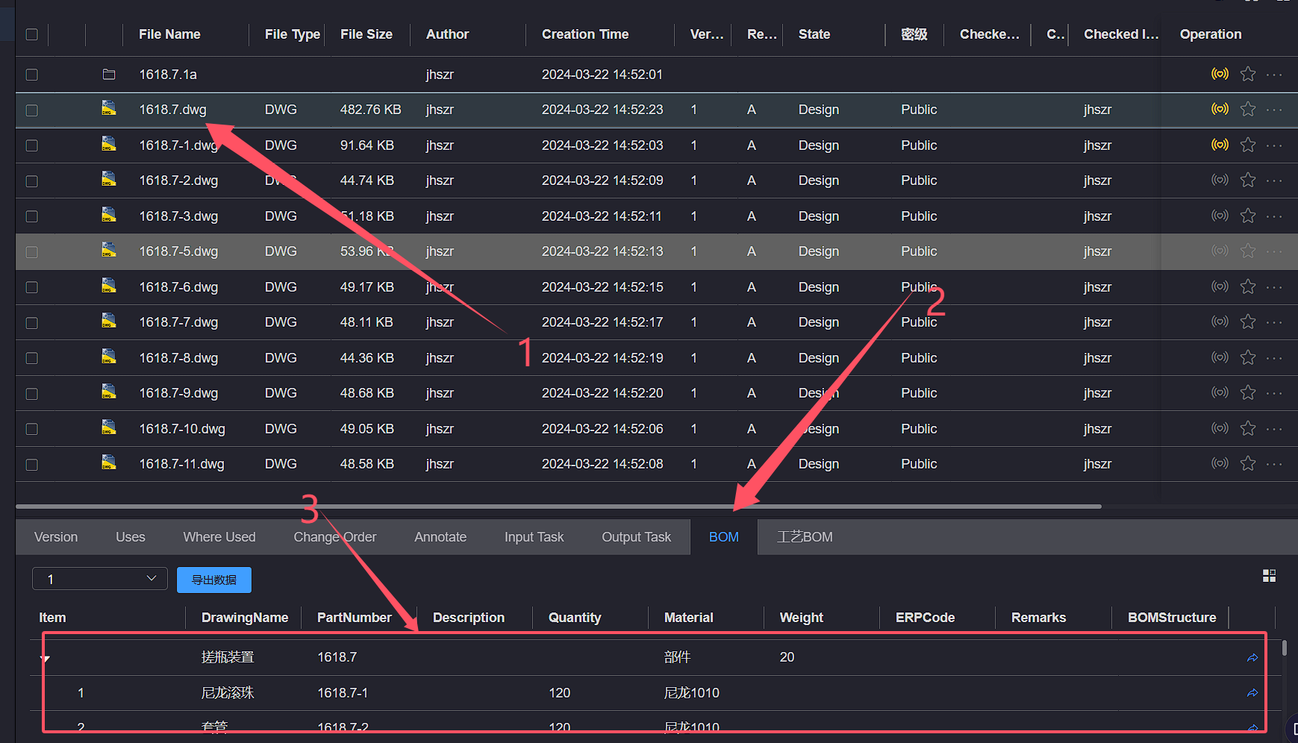
Task: Open the Change Order tab
Action: [335, 537]
